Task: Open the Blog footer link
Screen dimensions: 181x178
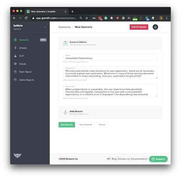Action: point(114,159)
